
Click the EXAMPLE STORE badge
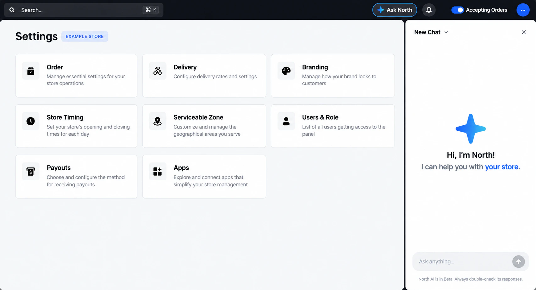tap(85, 36)
